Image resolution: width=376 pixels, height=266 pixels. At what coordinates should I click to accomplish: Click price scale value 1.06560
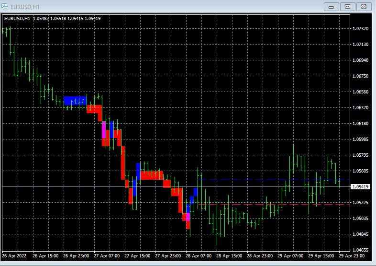360,92
